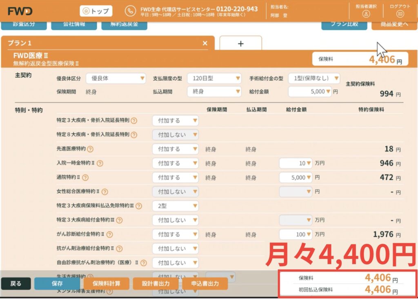Click the 946 円 premium value
This screenshot has width=418, height=299.
pos(390,163)
